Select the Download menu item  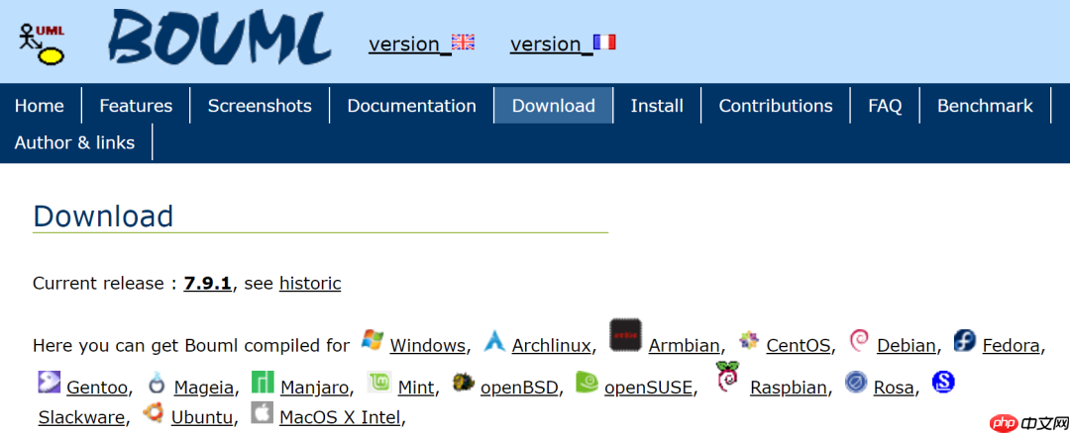coord(554,106)
